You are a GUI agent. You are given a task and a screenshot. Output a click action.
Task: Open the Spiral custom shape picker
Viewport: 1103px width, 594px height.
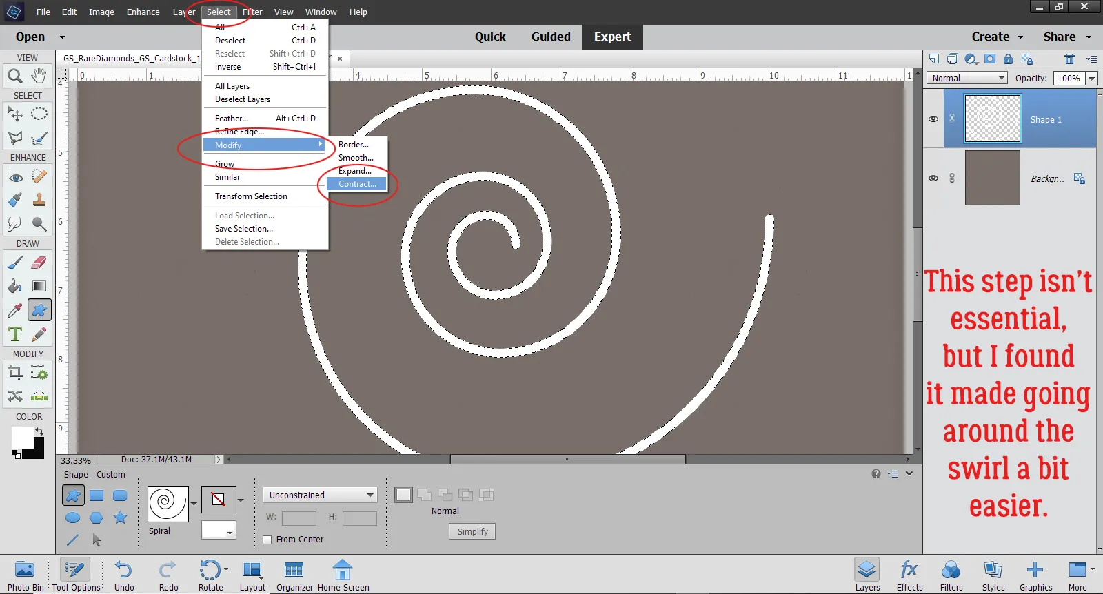coord(168,503)
